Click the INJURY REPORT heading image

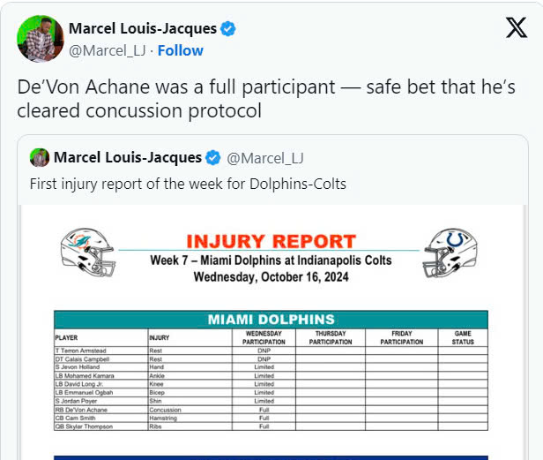click(271, 241)
